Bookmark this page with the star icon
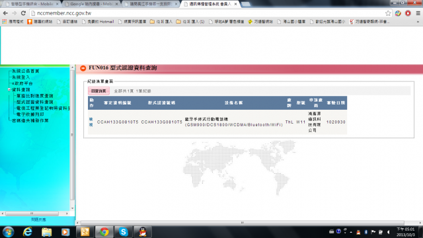Viewport: 423px width, 238px height. pyautogui.click(x=388, y=13)
